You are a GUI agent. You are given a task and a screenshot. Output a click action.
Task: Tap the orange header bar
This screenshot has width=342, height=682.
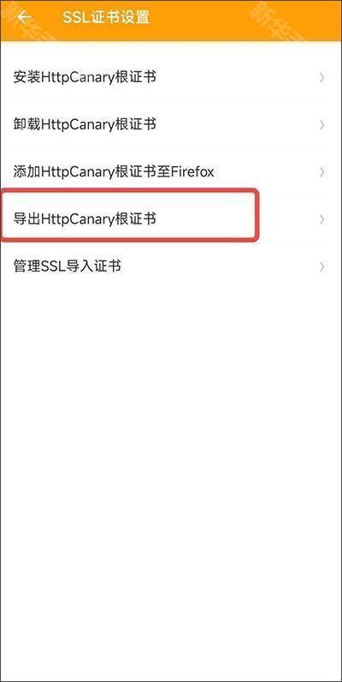click(171, 21)
